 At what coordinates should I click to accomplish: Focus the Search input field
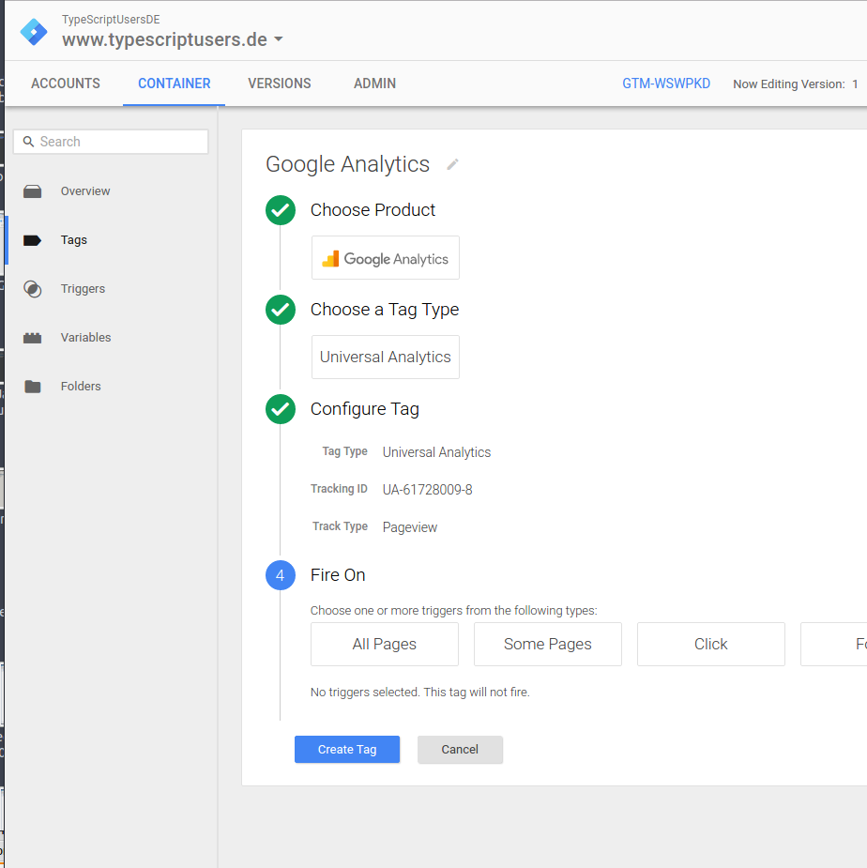(111, 142)
